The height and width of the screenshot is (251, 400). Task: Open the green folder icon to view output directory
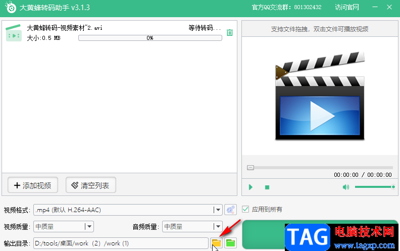click(x=230, y=243)
